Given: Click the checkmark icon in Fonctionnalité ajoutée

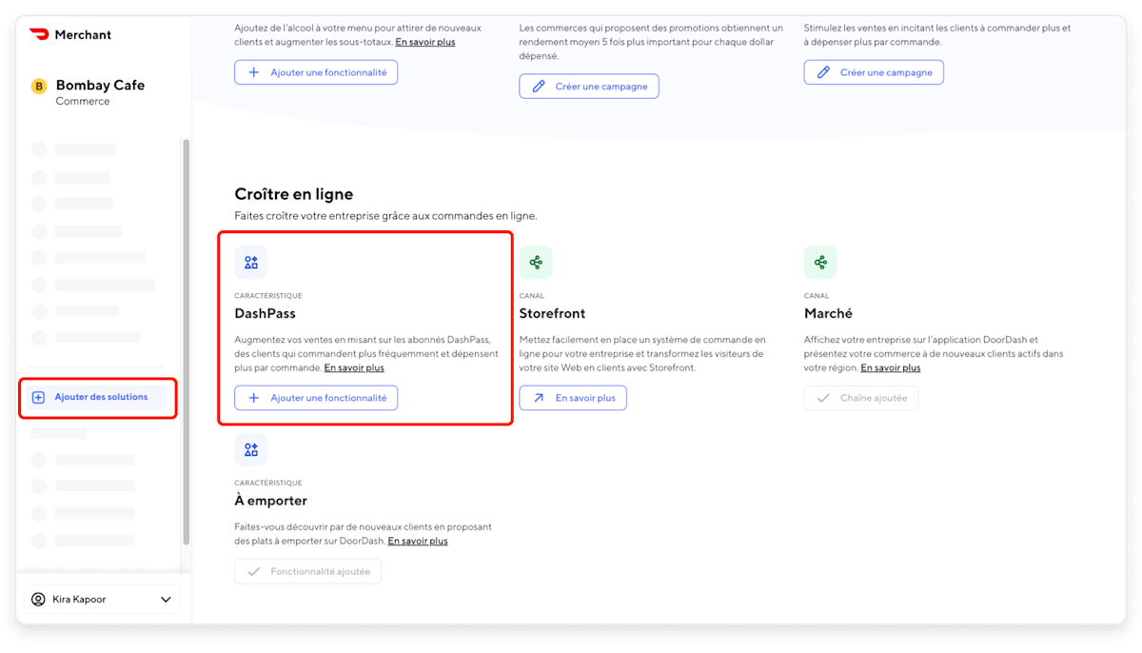Looking at the screenshot, I should click(253, 572).
